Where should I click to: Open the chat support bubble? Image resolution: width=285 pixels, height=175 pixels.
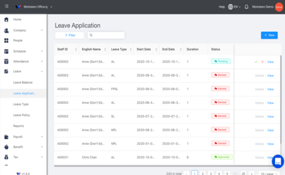tap(278, 161)
